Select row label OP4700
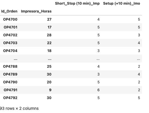 tap(10, 19)
